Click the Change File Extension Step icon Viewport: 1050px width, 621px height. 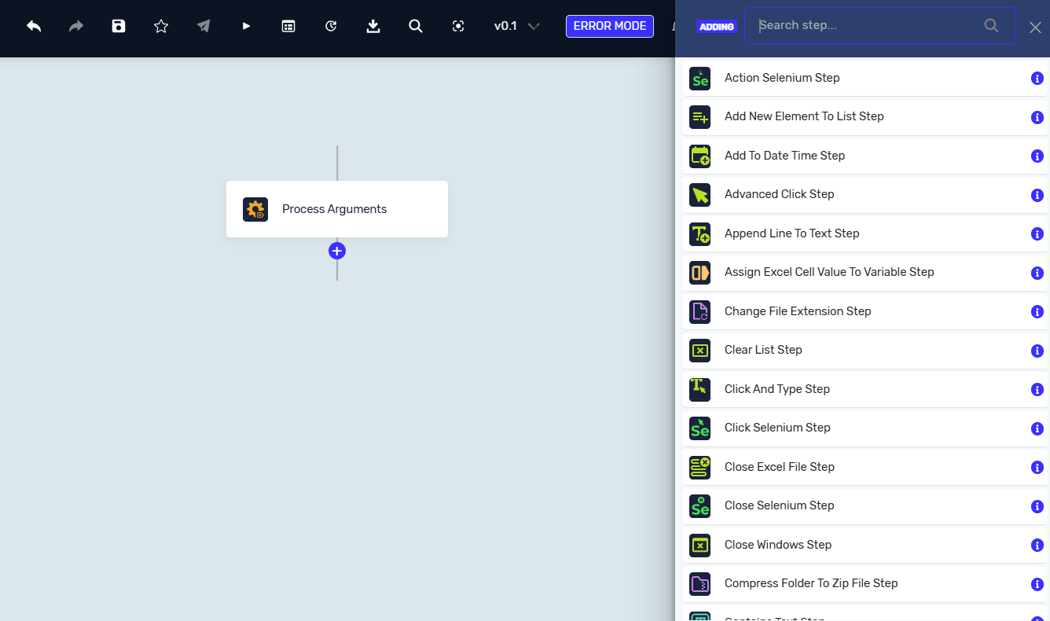tap(699, 311)
